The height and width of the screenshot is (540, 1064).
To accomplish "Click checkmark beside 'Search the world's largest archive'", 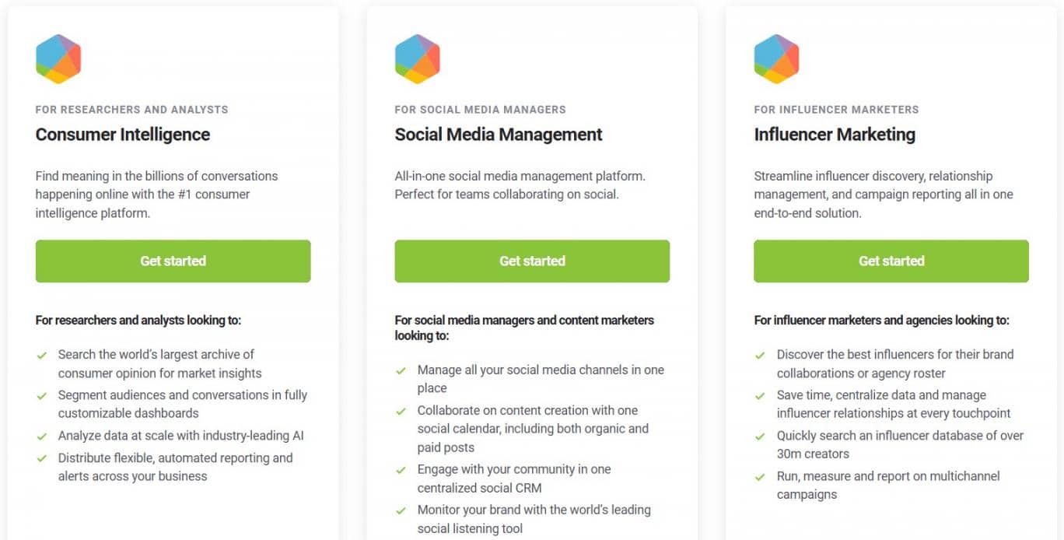I will coord(42,355).
